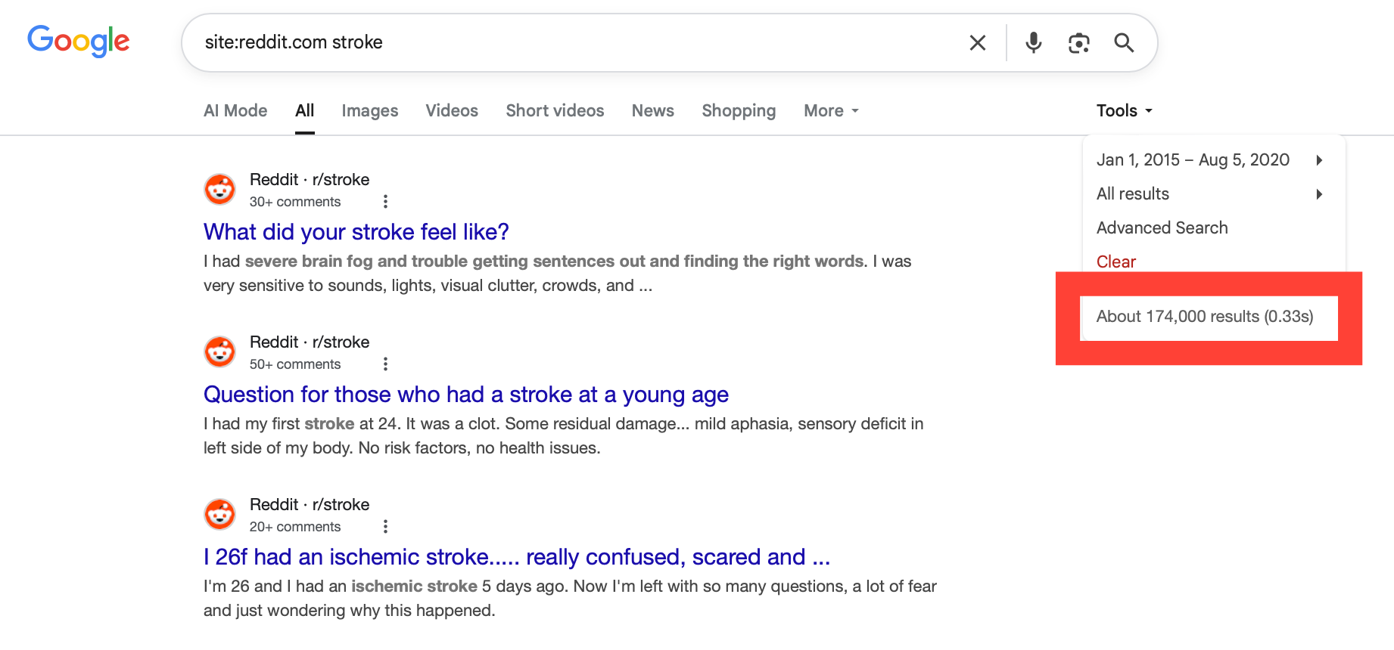This screenshot has height=650, width=1394.
Task: Open the Videos tab
Action: tap(452, 110)
